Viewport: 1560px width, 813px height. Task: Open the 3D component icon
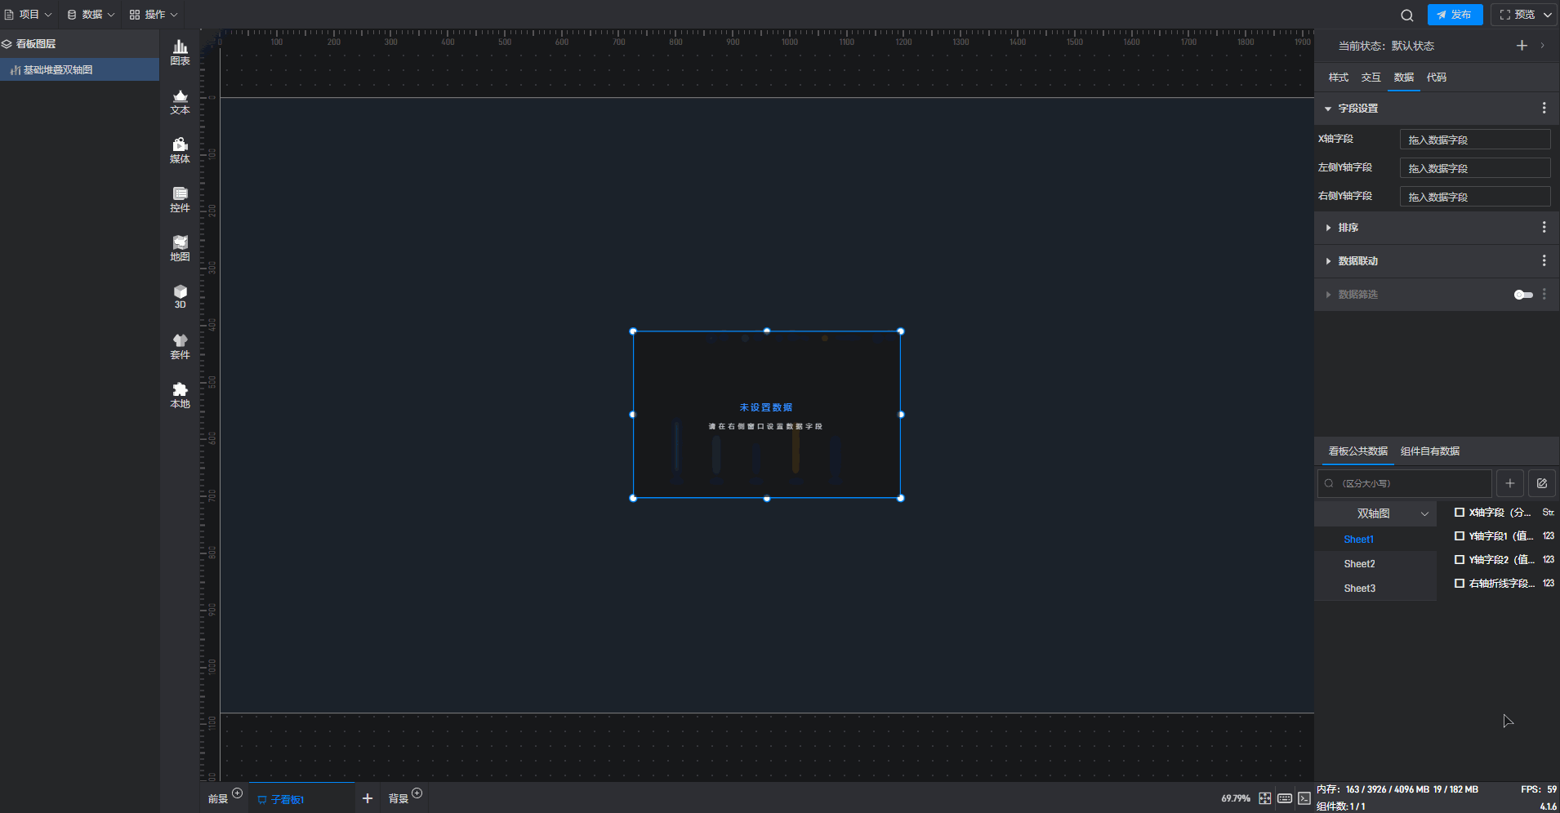pos(180,296)
